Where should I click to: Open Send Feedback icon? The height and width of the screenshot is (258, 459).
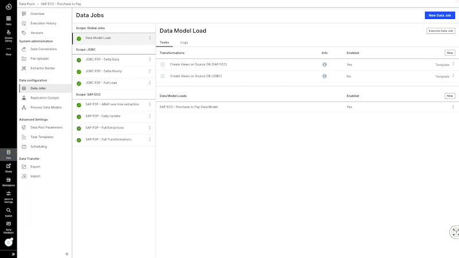(9, 227)
